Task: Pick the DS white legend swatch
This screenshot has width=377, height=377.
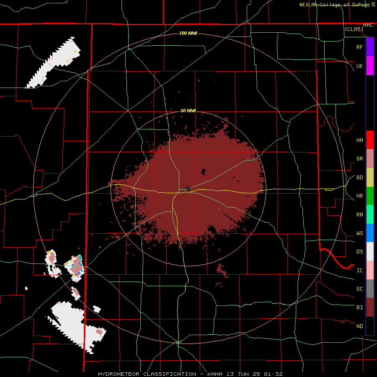Action: point(370,251)
